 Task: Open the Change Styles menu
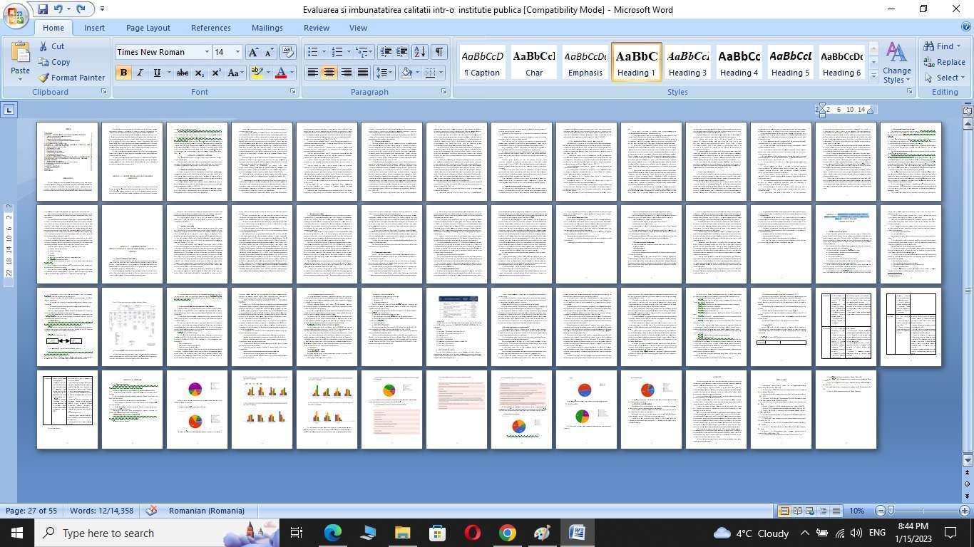click(896, 63)
